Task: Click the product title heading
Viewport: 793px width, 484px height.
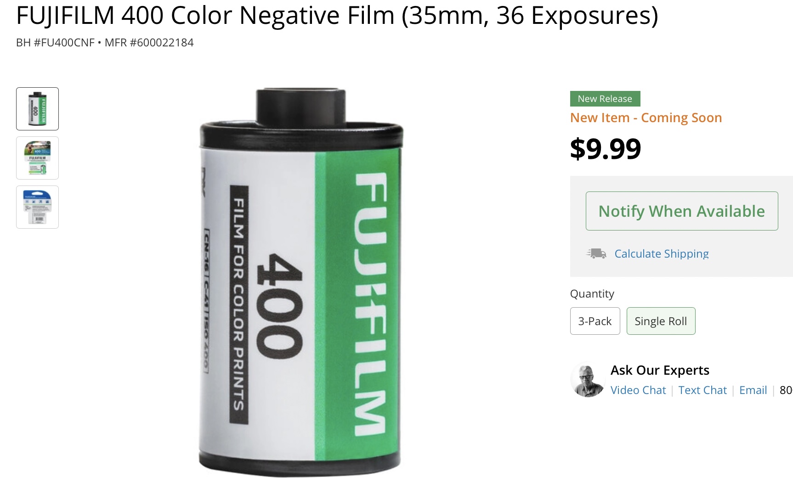Action: [x=337, y=15]
